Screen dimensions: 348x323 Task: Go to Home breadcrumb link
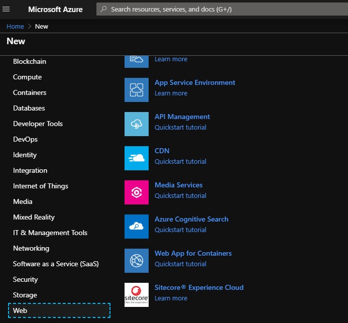pyautogui.click(x=15, y=27)
